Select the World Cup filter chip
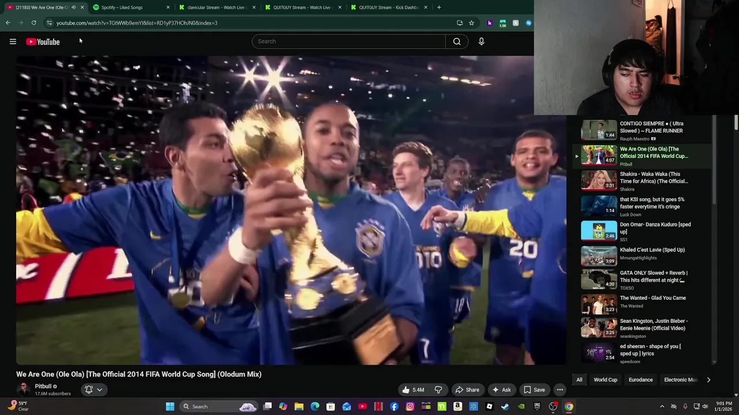This screenshot has width=739, height=415. coord(606,380)
